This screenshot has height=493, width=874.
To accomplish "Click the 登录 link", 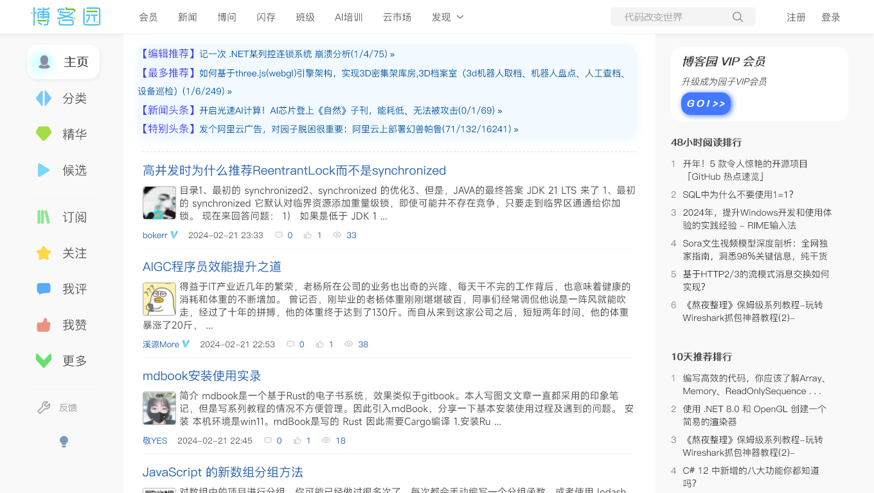I will click(x=831, y=17).
